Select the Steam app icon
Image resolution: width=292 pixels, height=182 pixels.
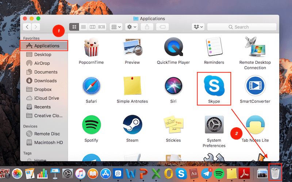[x=132, y=124]
